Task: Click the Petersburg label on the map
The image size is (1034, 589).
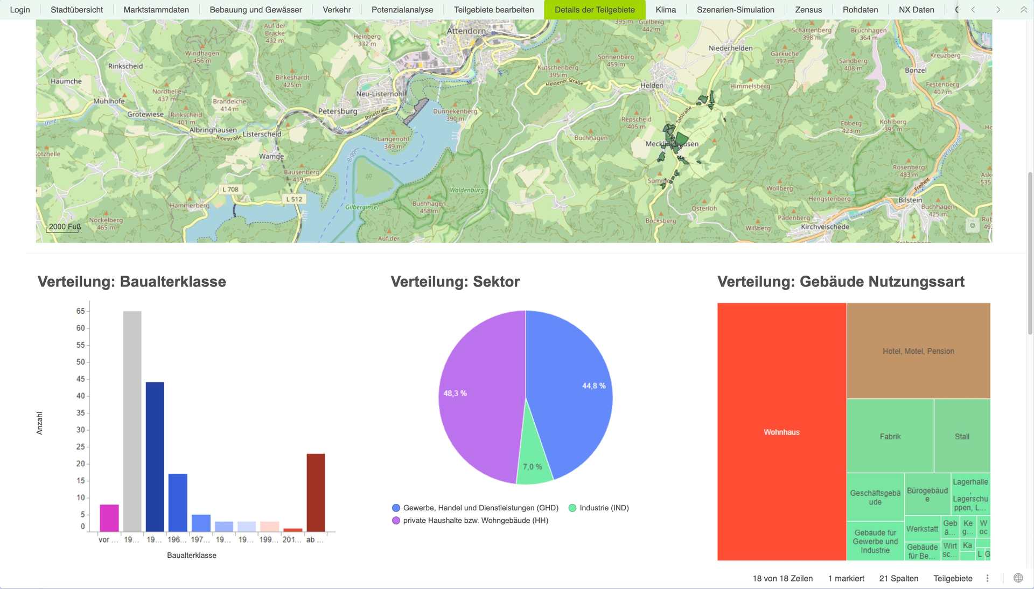Action: point(338,111)
